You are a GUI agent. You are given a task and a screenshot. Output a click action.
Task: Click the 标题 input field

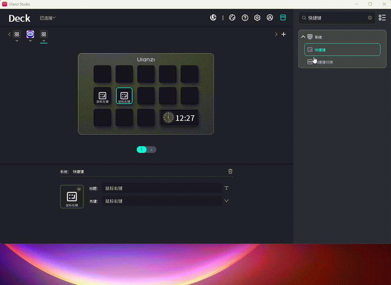click(162, 188)
